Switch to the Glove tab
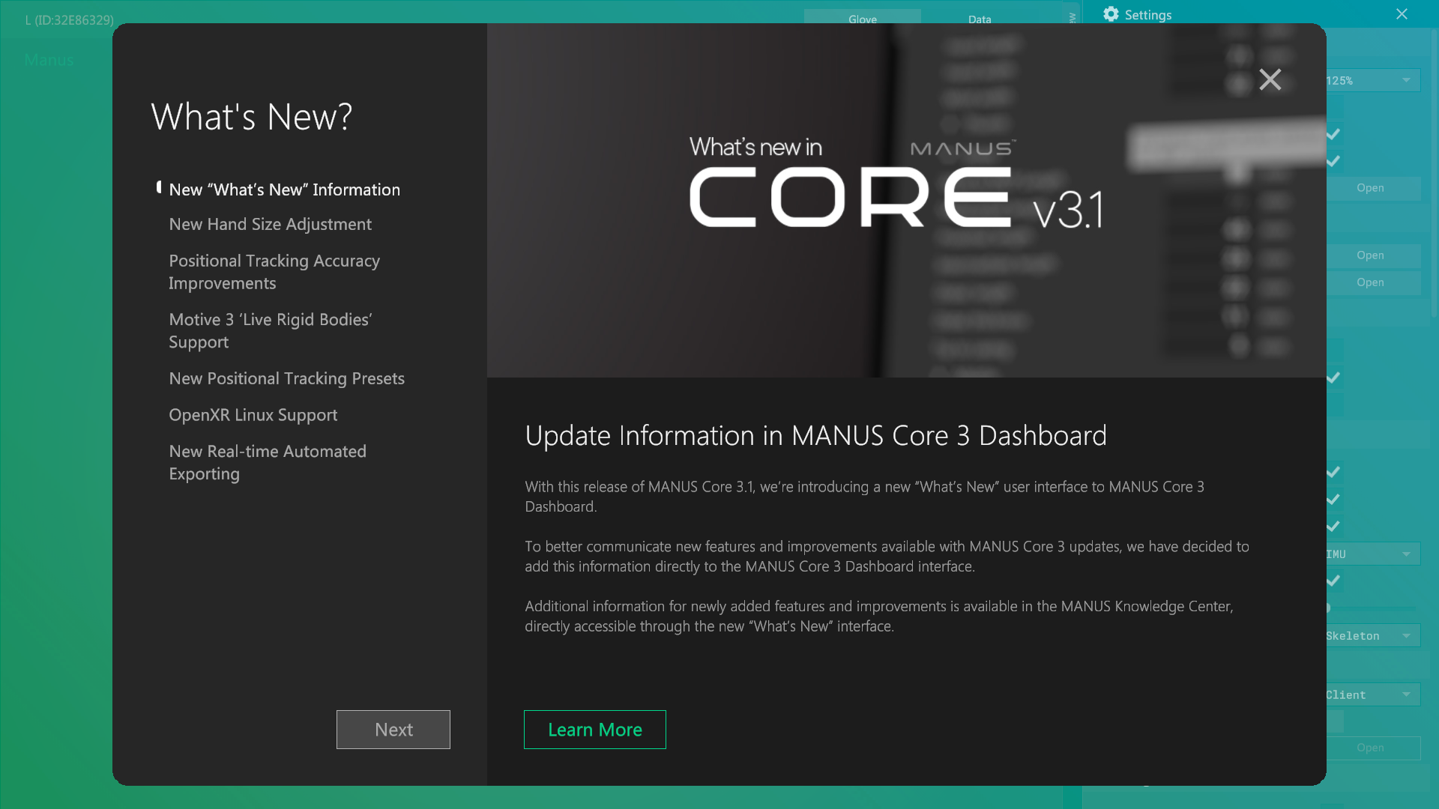1439x809 pixels. (x=862, y=18)
